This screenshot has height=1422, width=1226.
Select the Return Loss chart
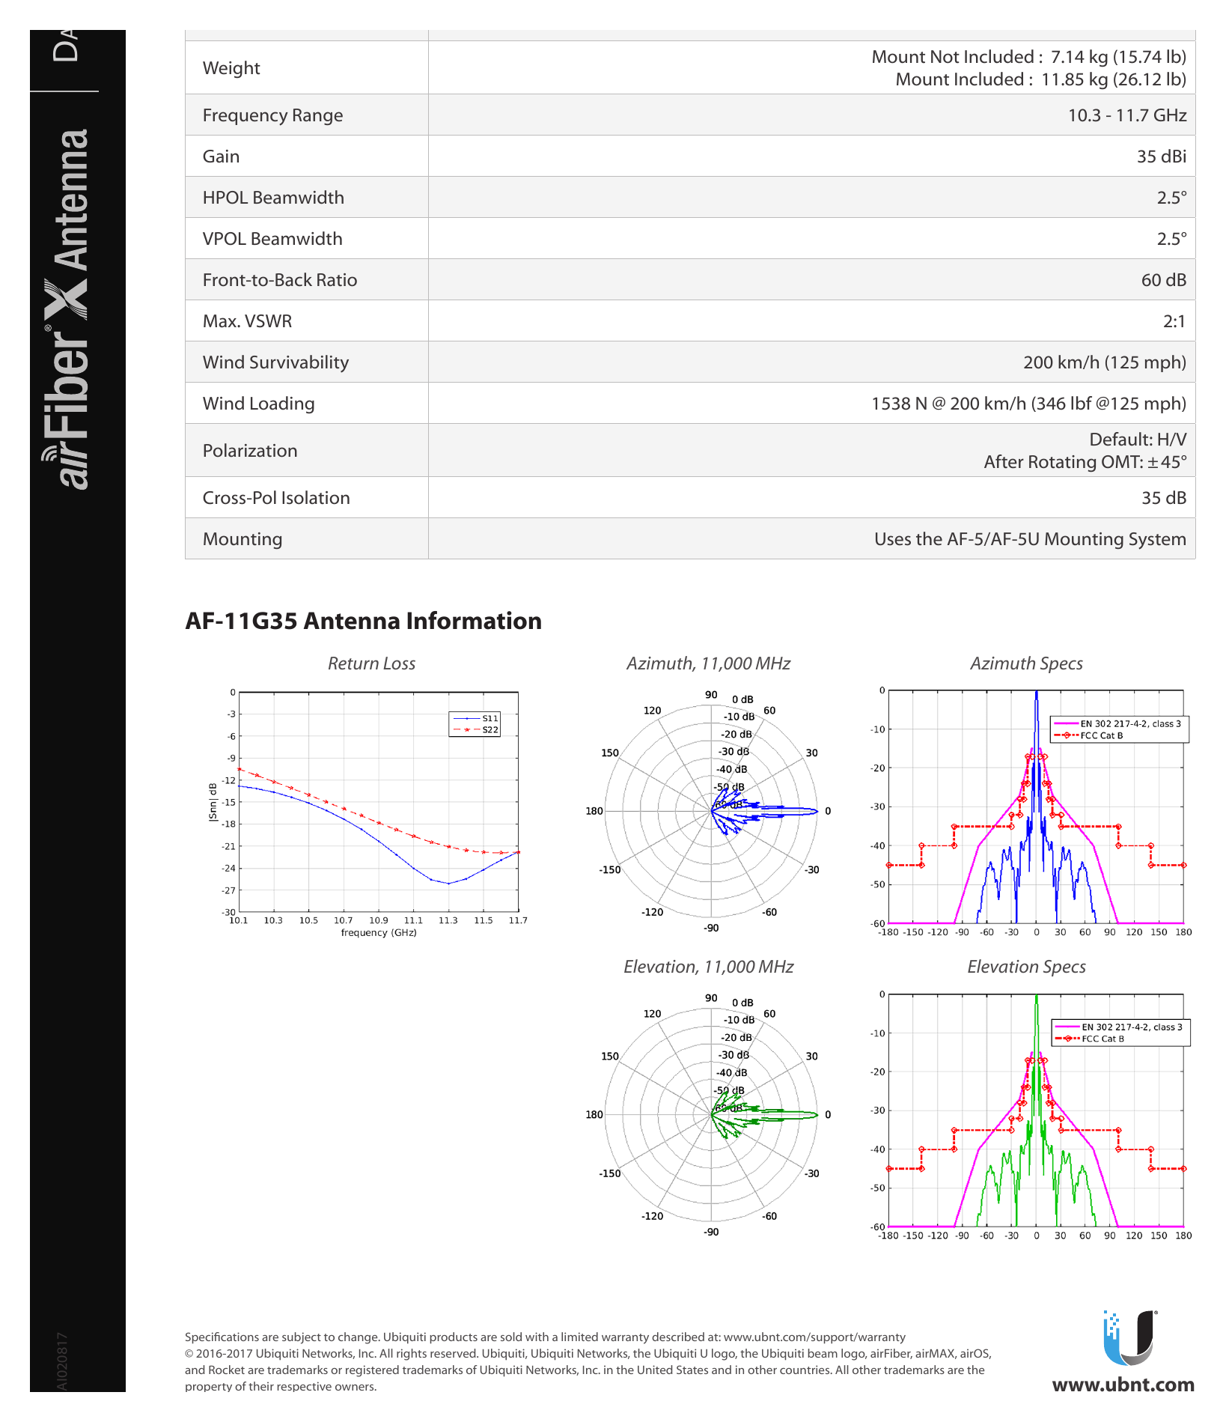[x=368, y=812]
